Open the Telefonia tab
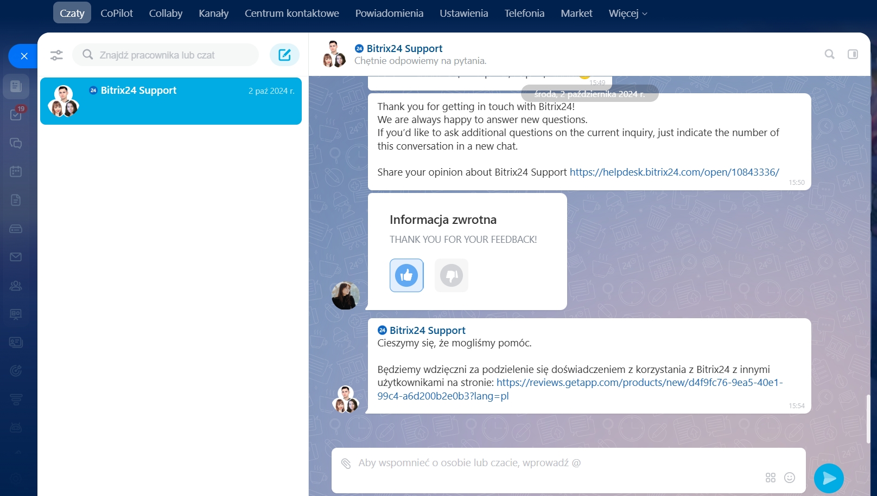Screen dimensions: 877x496 524,13
